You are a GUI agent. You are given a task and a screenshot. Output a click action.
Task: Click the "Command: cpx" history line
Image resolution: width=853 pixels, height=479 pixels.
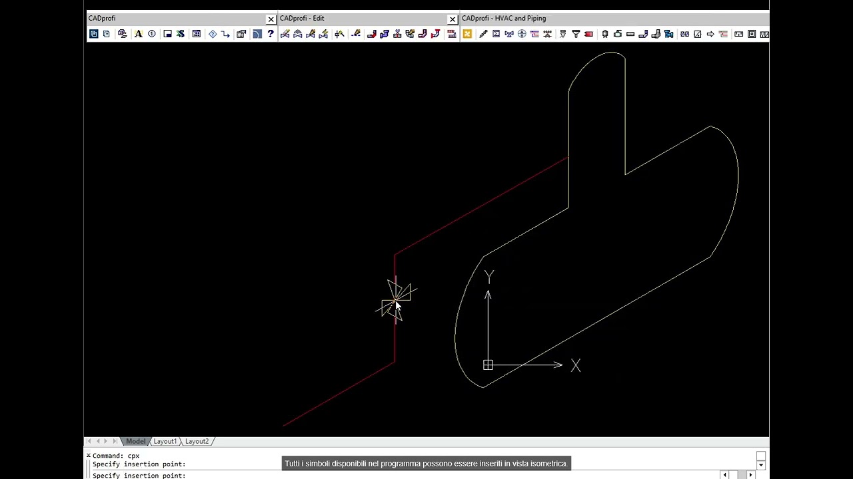116,456
